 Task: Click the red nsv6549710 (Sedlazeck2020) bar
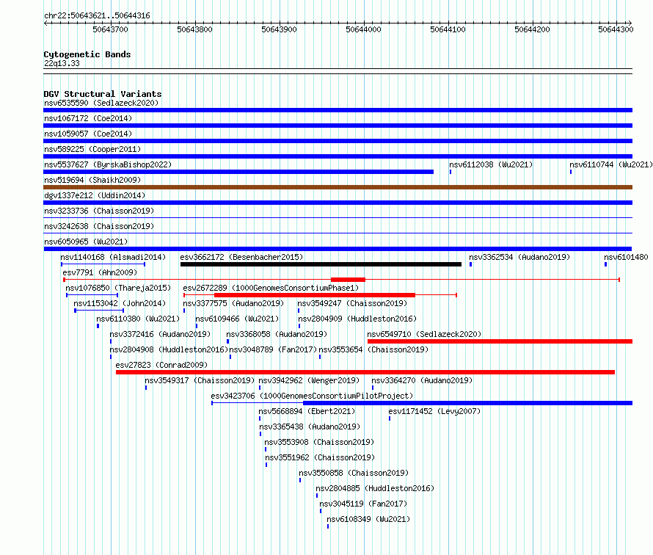500,341
